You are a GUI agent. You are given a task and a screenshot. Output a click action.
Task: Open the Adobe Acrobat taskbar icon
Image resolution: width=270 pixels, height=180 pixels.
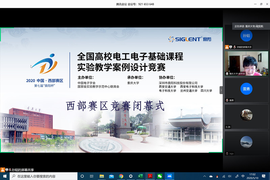[x=150, y=176]
